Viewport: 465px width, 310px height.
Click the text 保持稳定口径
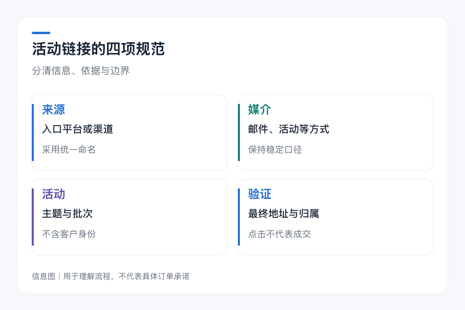point(275,150)
